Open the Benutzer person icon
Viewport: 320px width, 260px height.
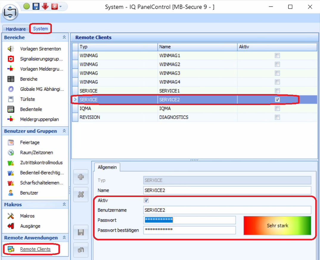(x=11, y=193)
